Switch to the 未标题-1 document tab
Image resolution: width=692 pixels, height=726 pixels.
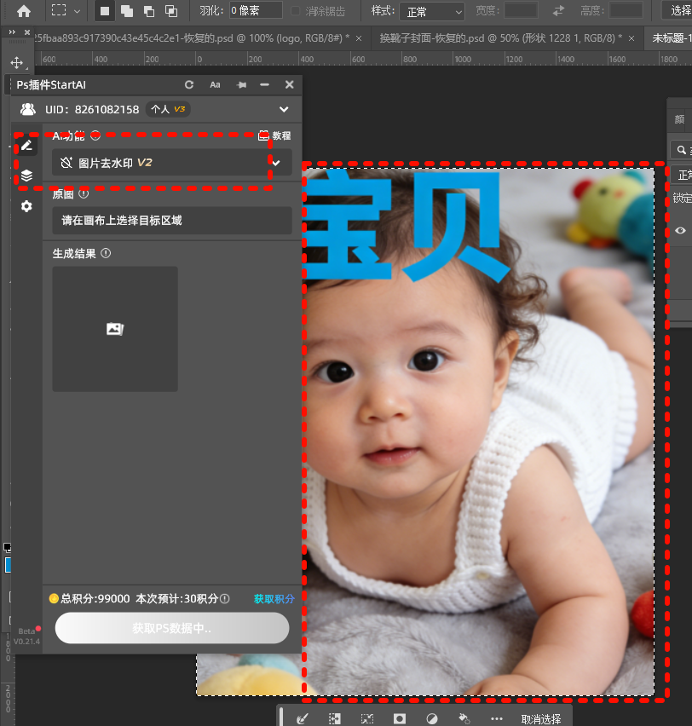pyautogui.click(x=671, y=39)
